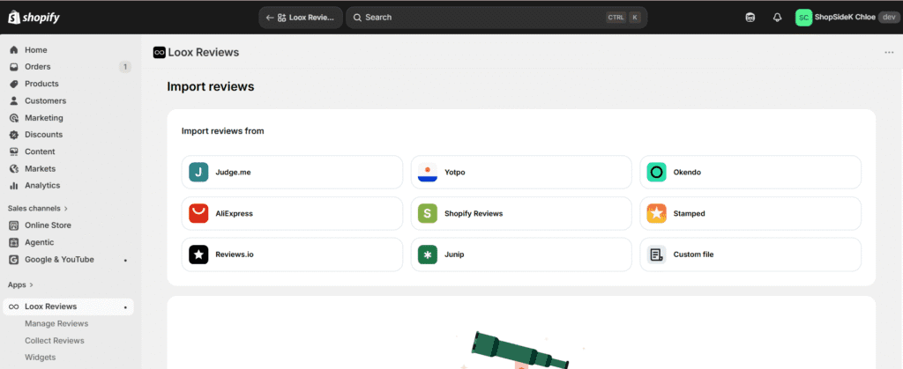903x369 pixels.
Task: Click the Markets globe icon
Action: pyautogui.click(x=14, y=169)
